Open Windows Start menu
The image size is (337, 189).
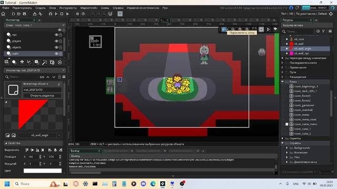(x=7, y=184)
